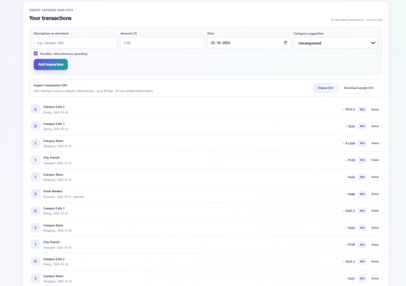Edit the ₹1,850 Campus Store transaction

coord(362,143)
